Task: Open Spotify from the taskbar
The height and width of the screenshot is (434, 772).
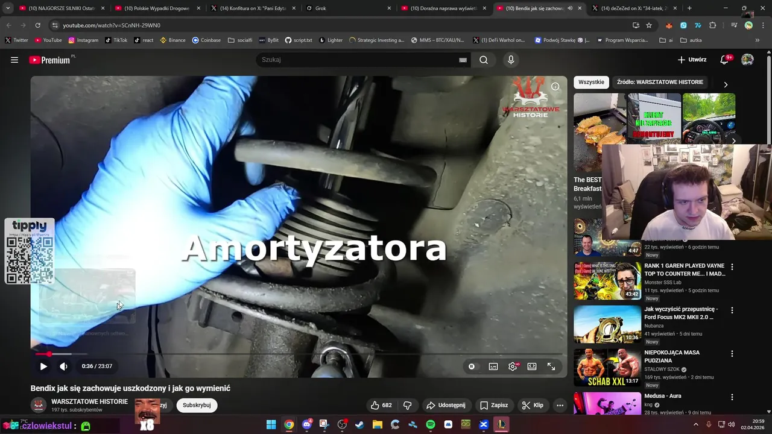Action: coord(431,425)
